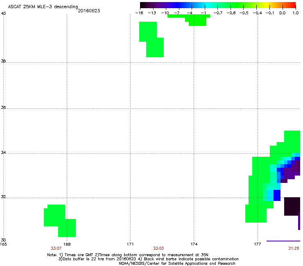Click the note line about GMT times

(x=128, y=255)
